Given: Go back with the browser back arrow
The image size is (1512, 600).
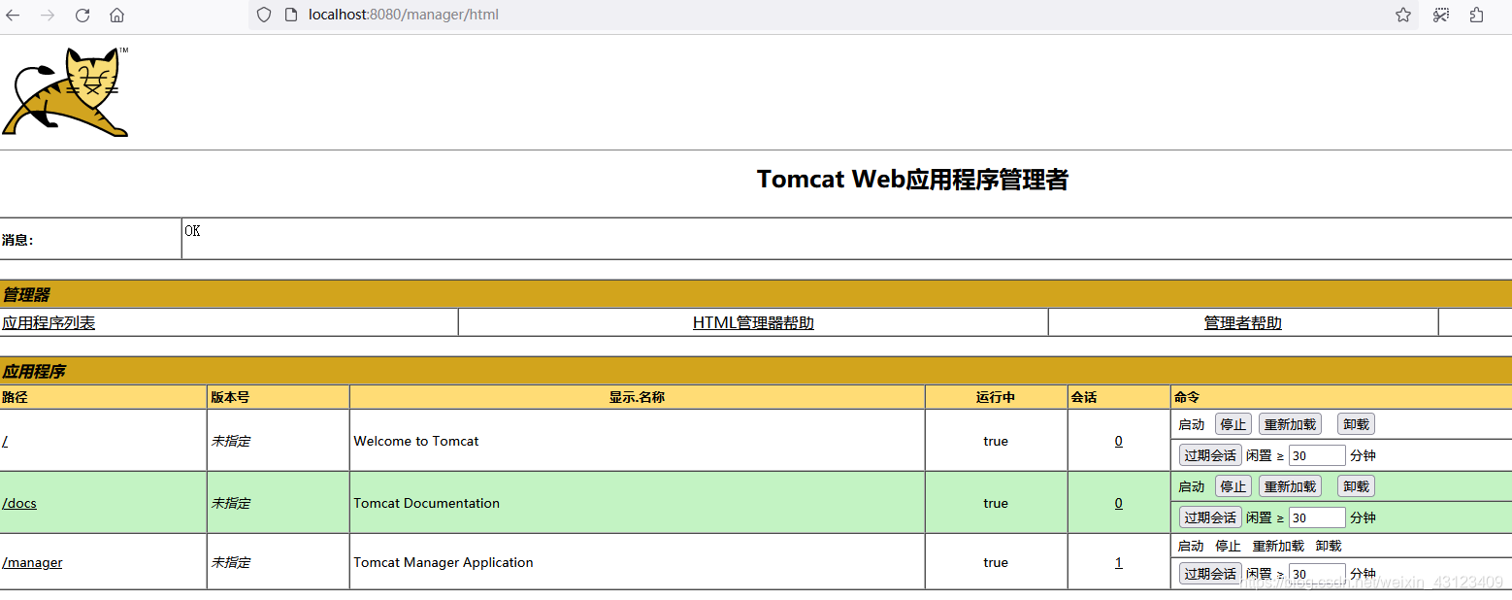Looking at the screenshot, I should pos(14,15).
